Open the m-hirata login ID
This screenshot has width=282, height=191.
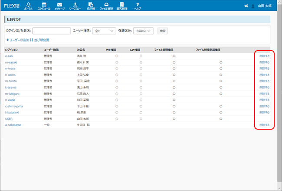click(x=11, y=81)
